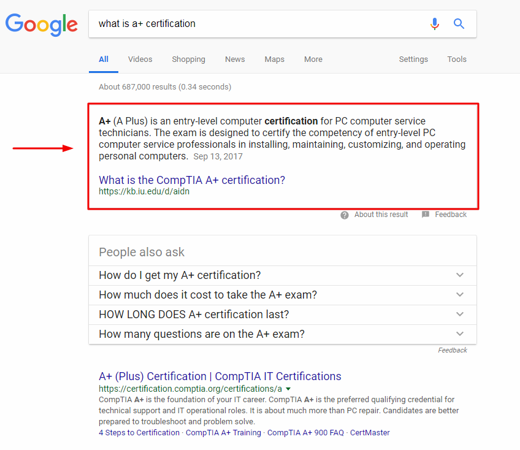Open the Maps tab

click(275, 59)
